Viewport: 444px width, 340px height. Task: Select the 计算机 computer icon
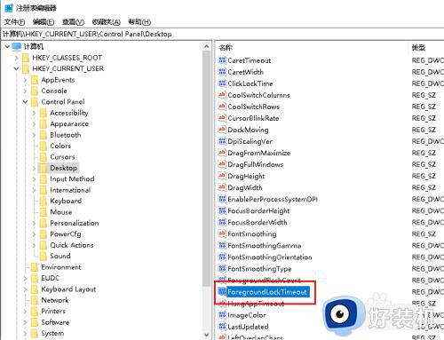pos(17,46)
